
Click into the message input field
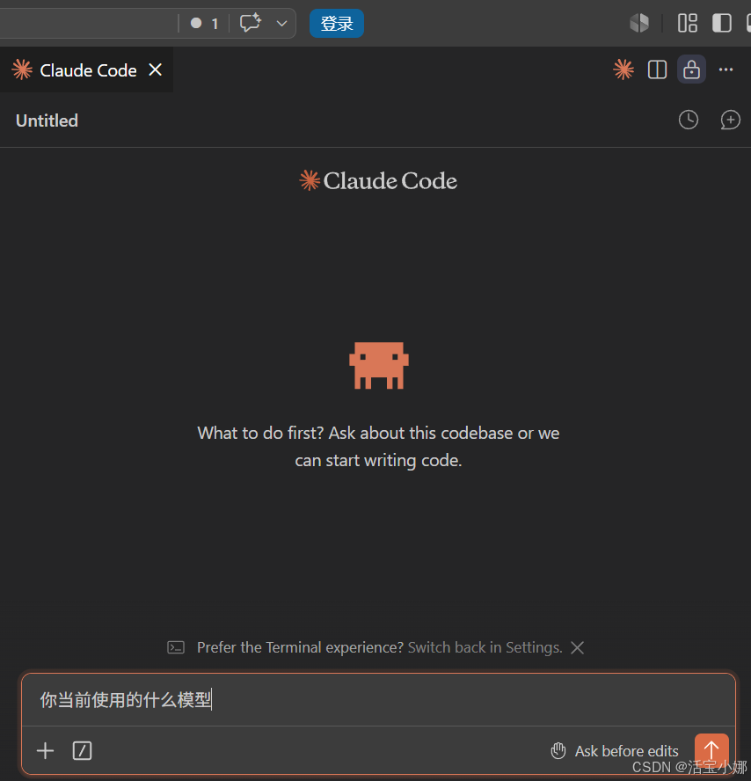[378, 700]
